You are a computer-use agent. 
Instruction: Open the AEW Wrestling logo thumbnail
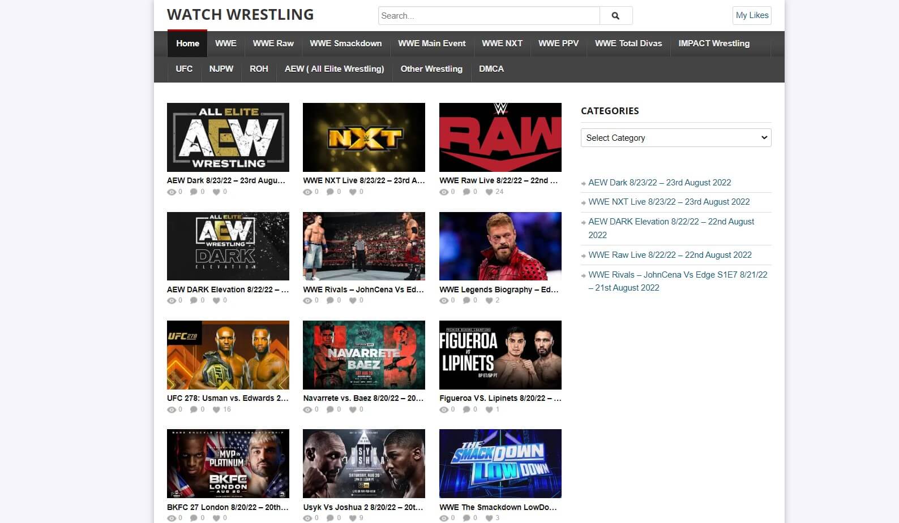[x=228, y=137]
